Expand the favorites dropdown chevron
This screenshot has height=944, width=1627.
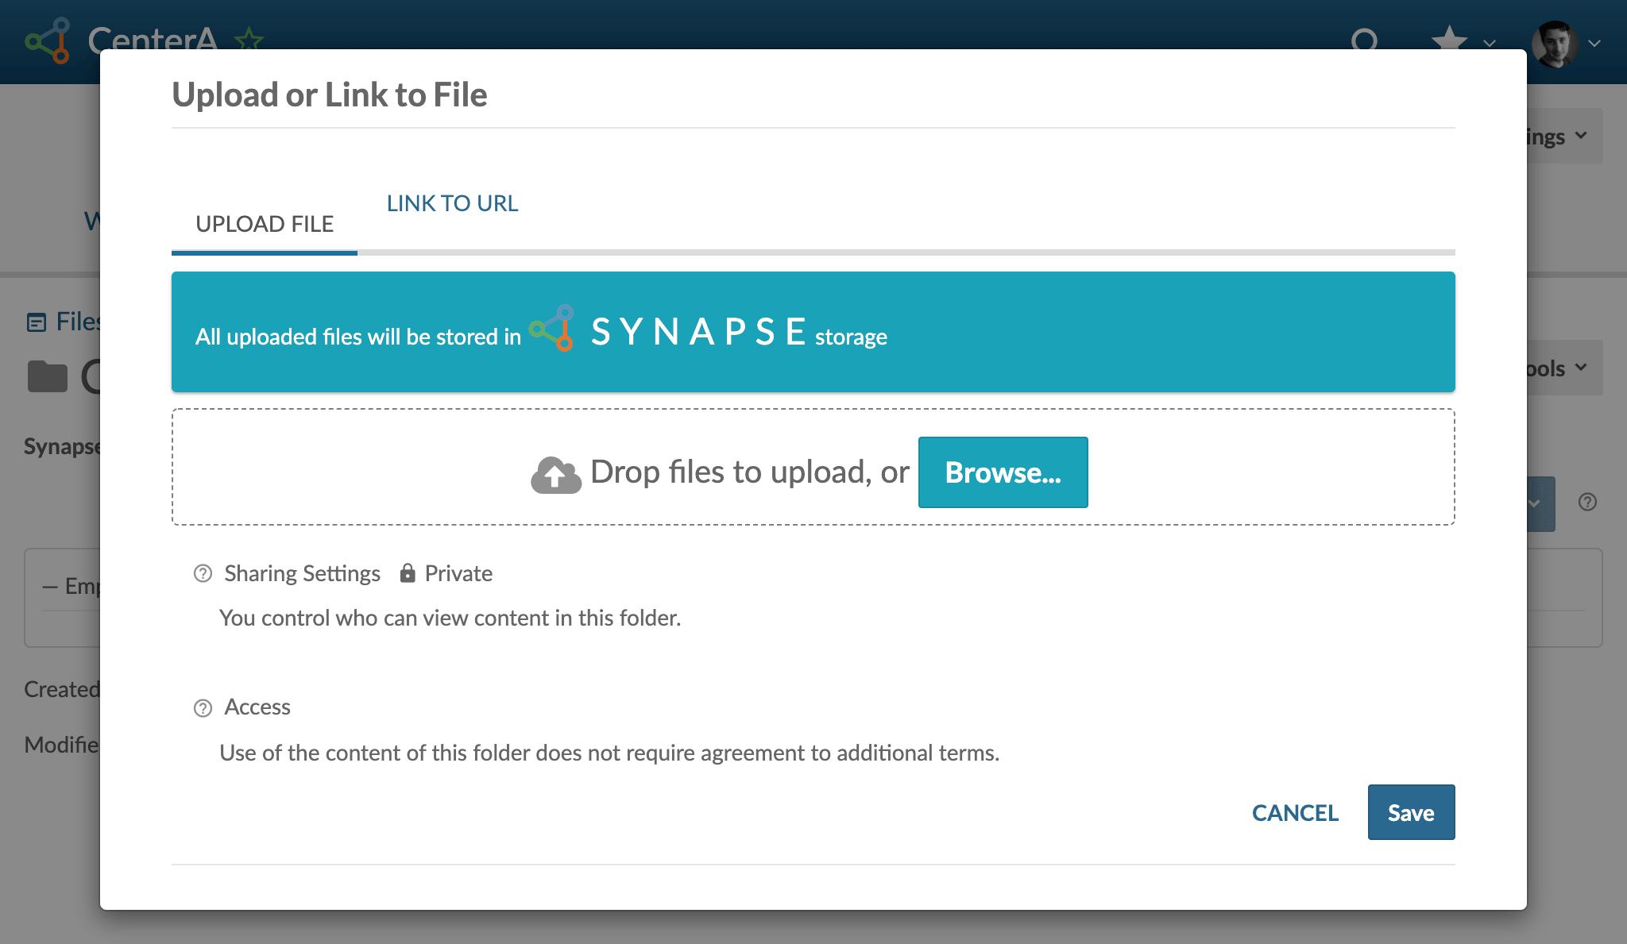(1490, 44)
